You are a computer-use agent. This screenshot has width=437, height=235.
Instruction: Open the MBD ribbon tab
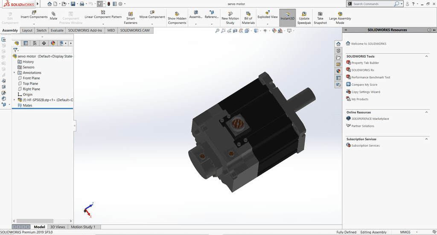click(x=111, y=30)
